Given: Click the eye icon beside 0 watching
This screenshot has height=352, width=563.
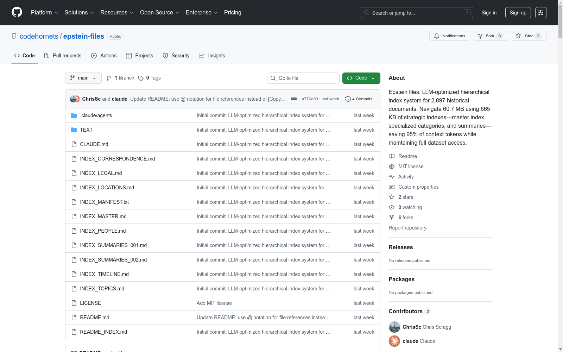Looking at the screenshot, I should 392,207.
